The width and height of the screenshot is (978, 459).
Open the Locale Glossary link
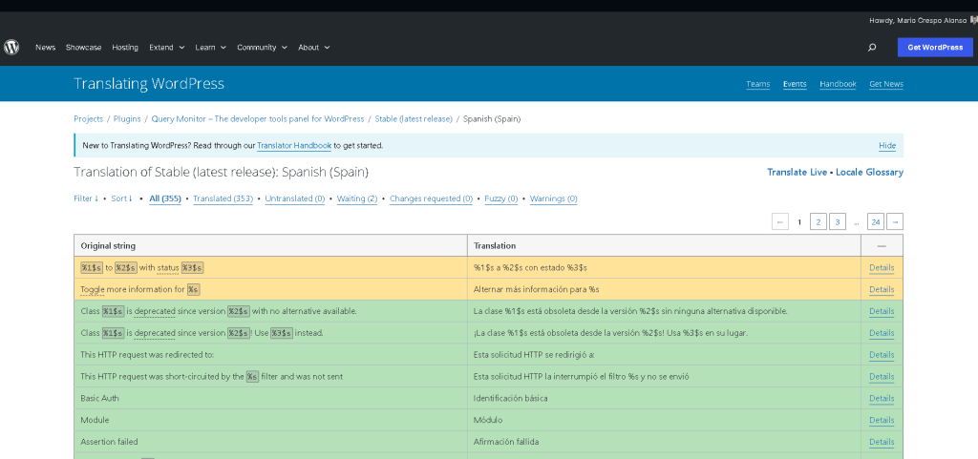pyautogui.click(x=869, y=172)
